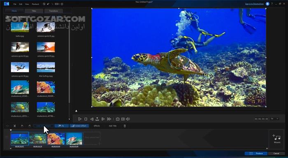Click the empty drop-content placeholder slot
The image size is (288, 158).
pos(92,138)
